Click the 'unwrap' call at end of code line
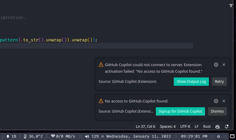This screenshot has height=140, width=236. [x=80, y=40]
